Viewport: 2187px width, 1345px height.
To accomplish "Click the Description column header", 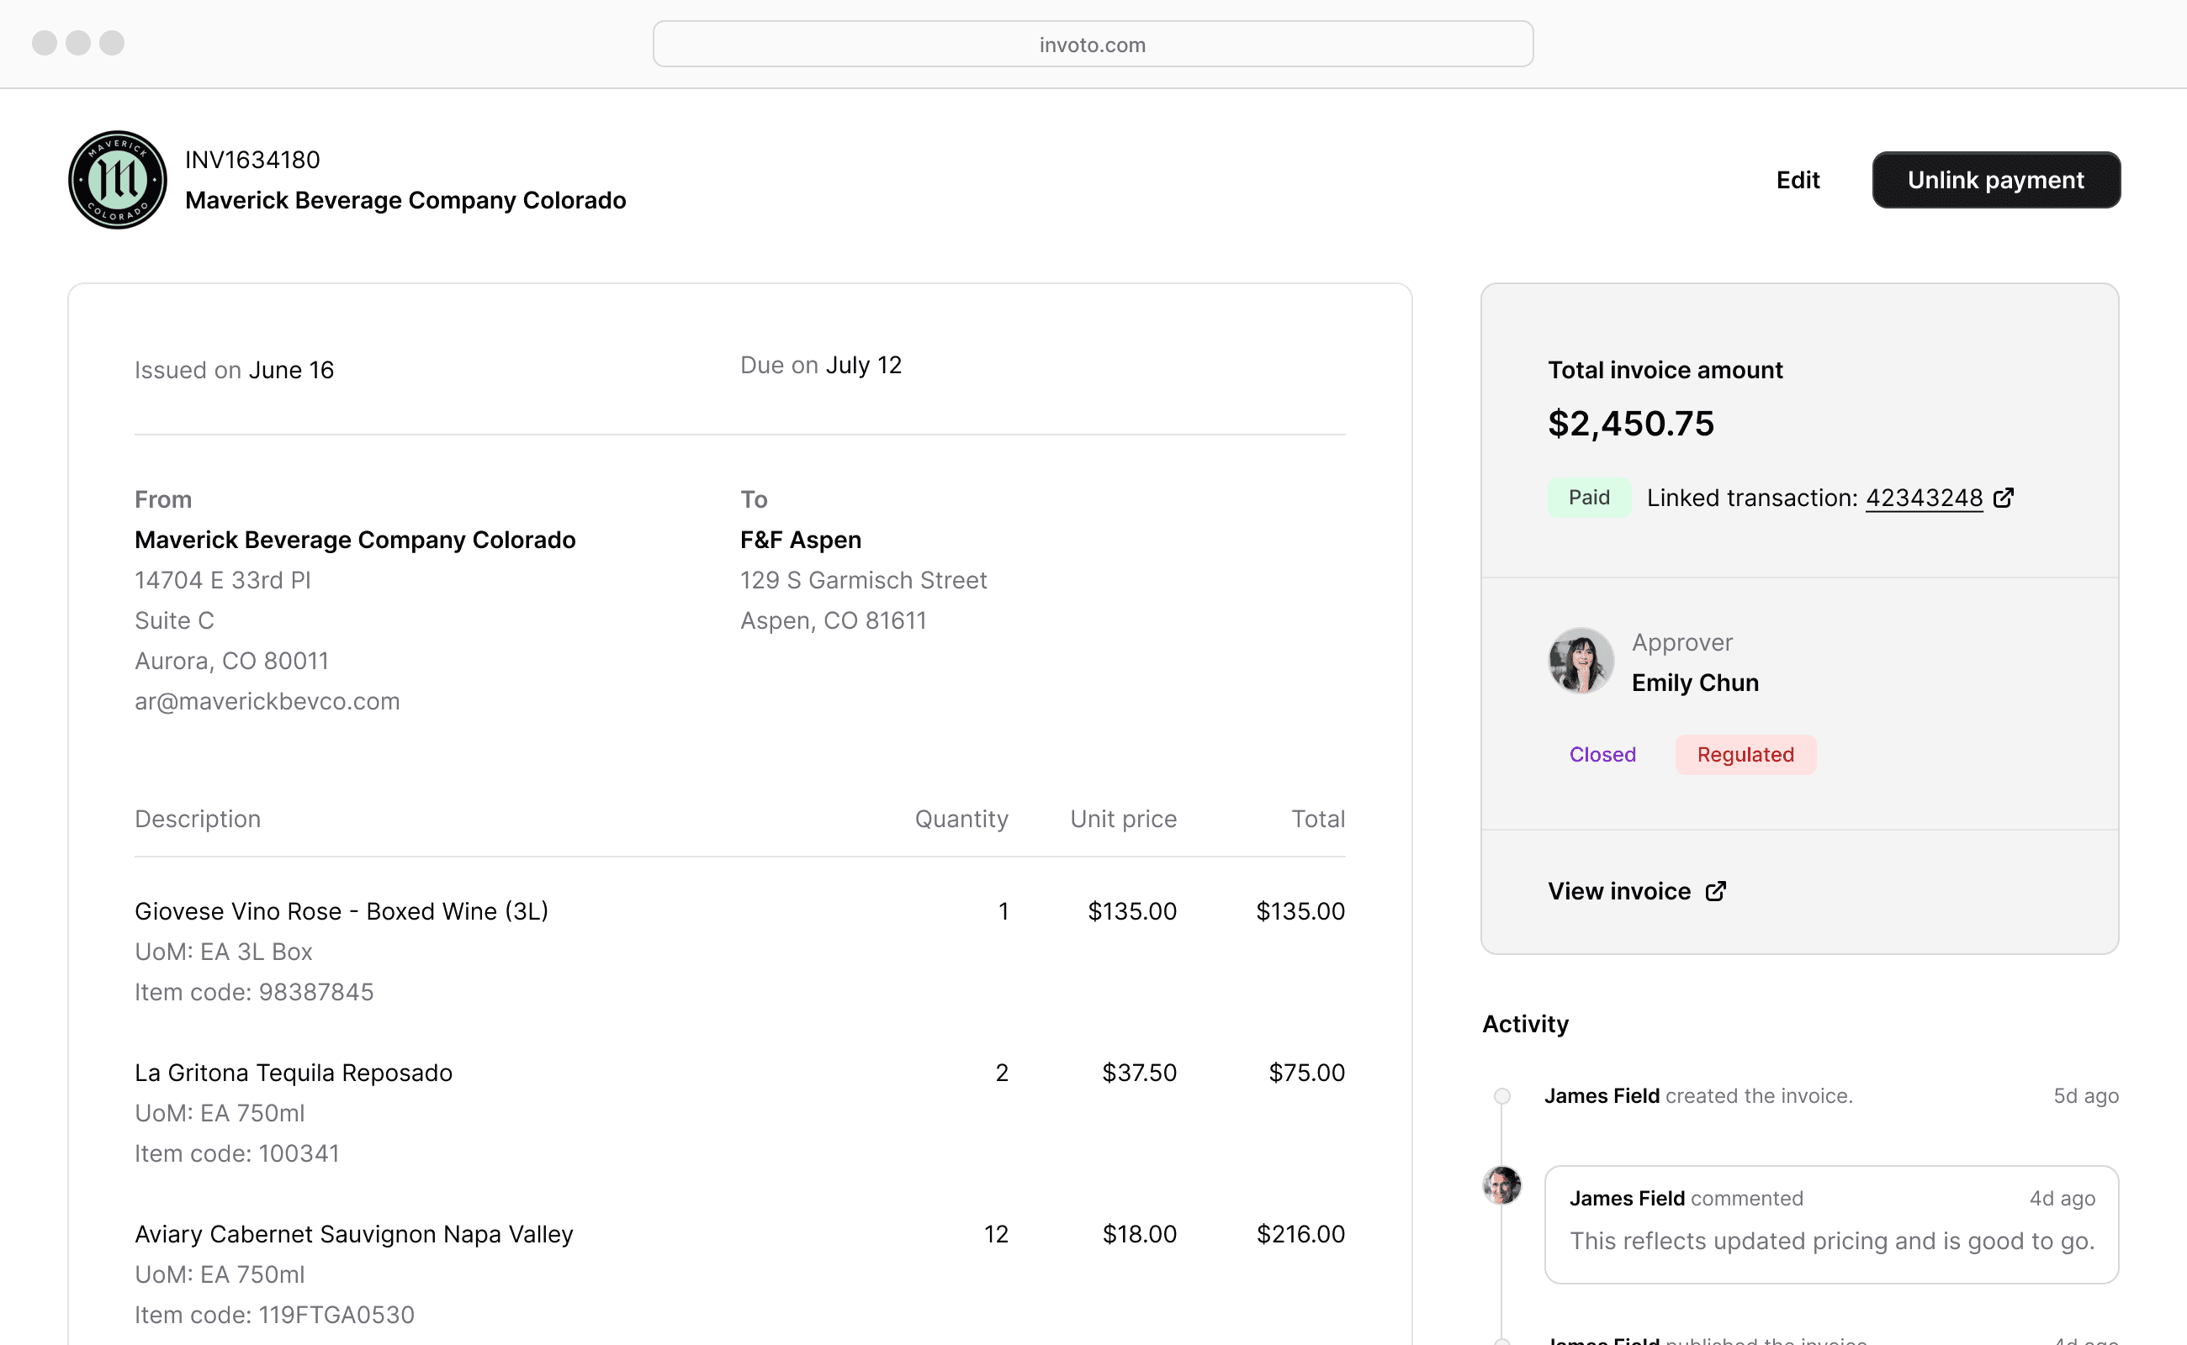I will [x=198, y=819].
